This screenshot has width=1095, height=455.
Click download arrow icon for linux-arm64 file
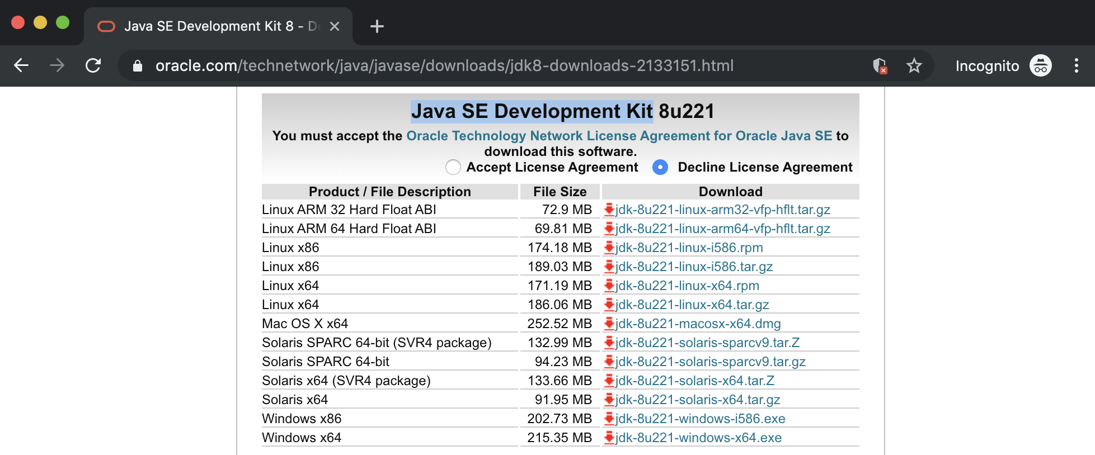point(609,229)
